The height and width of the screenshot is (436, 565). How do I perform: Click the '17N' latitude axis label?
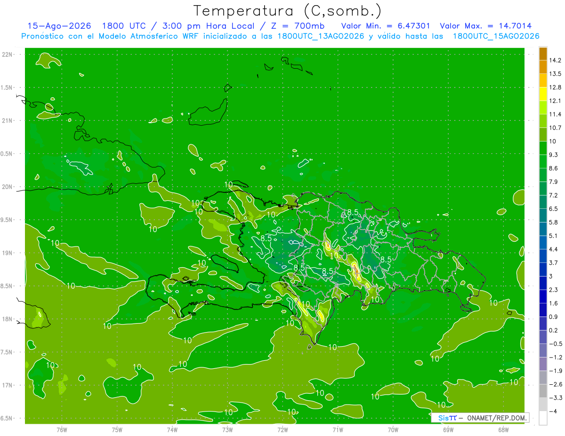[x=8, y=385]
